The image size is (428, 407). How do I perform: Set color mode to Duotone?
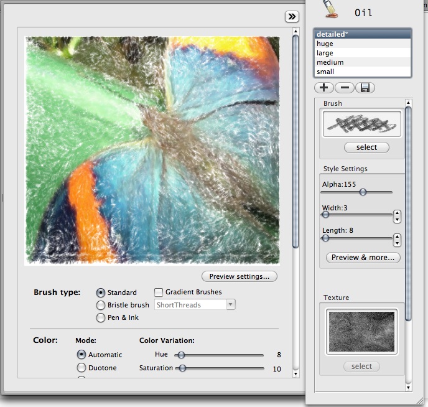(x=81, y=368)
